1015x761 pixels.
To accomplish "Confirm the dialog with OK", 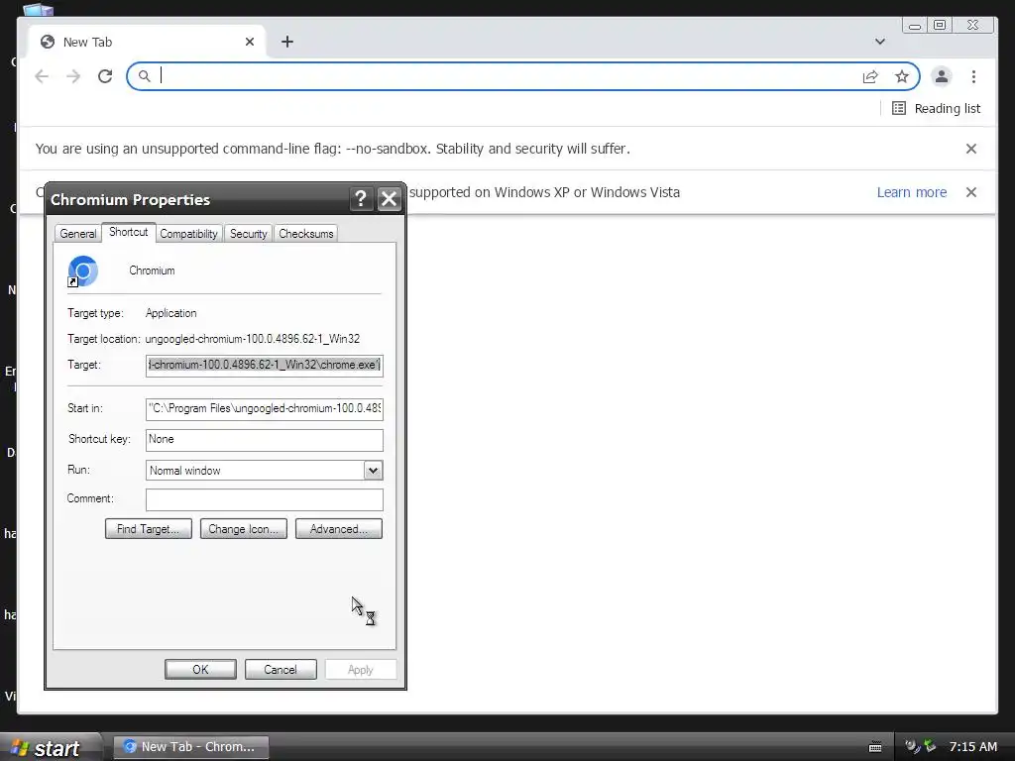I will (x=200, y=669).
